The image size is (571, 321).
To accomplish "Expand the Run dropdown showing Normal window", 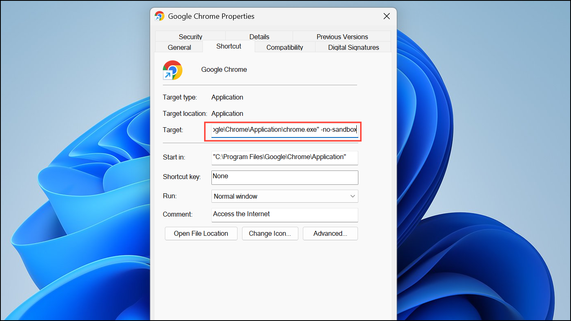I will point(284,196).
